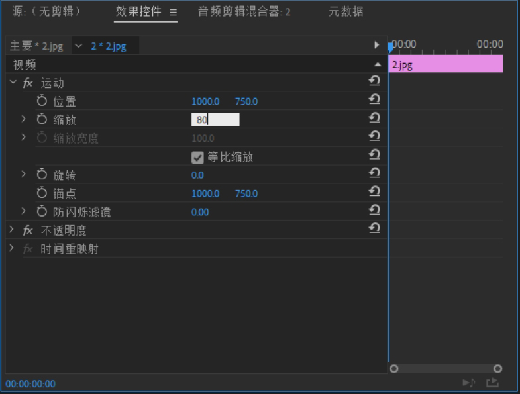Toggle animation stopwatch for 防闪烁滤镜
520x394 pixels.
coord(42,211)
